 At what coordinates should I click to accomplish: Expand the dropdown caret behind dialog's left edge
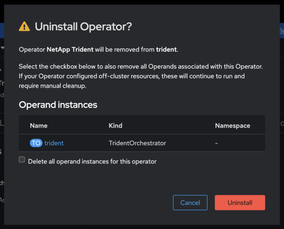pos(2,48)
